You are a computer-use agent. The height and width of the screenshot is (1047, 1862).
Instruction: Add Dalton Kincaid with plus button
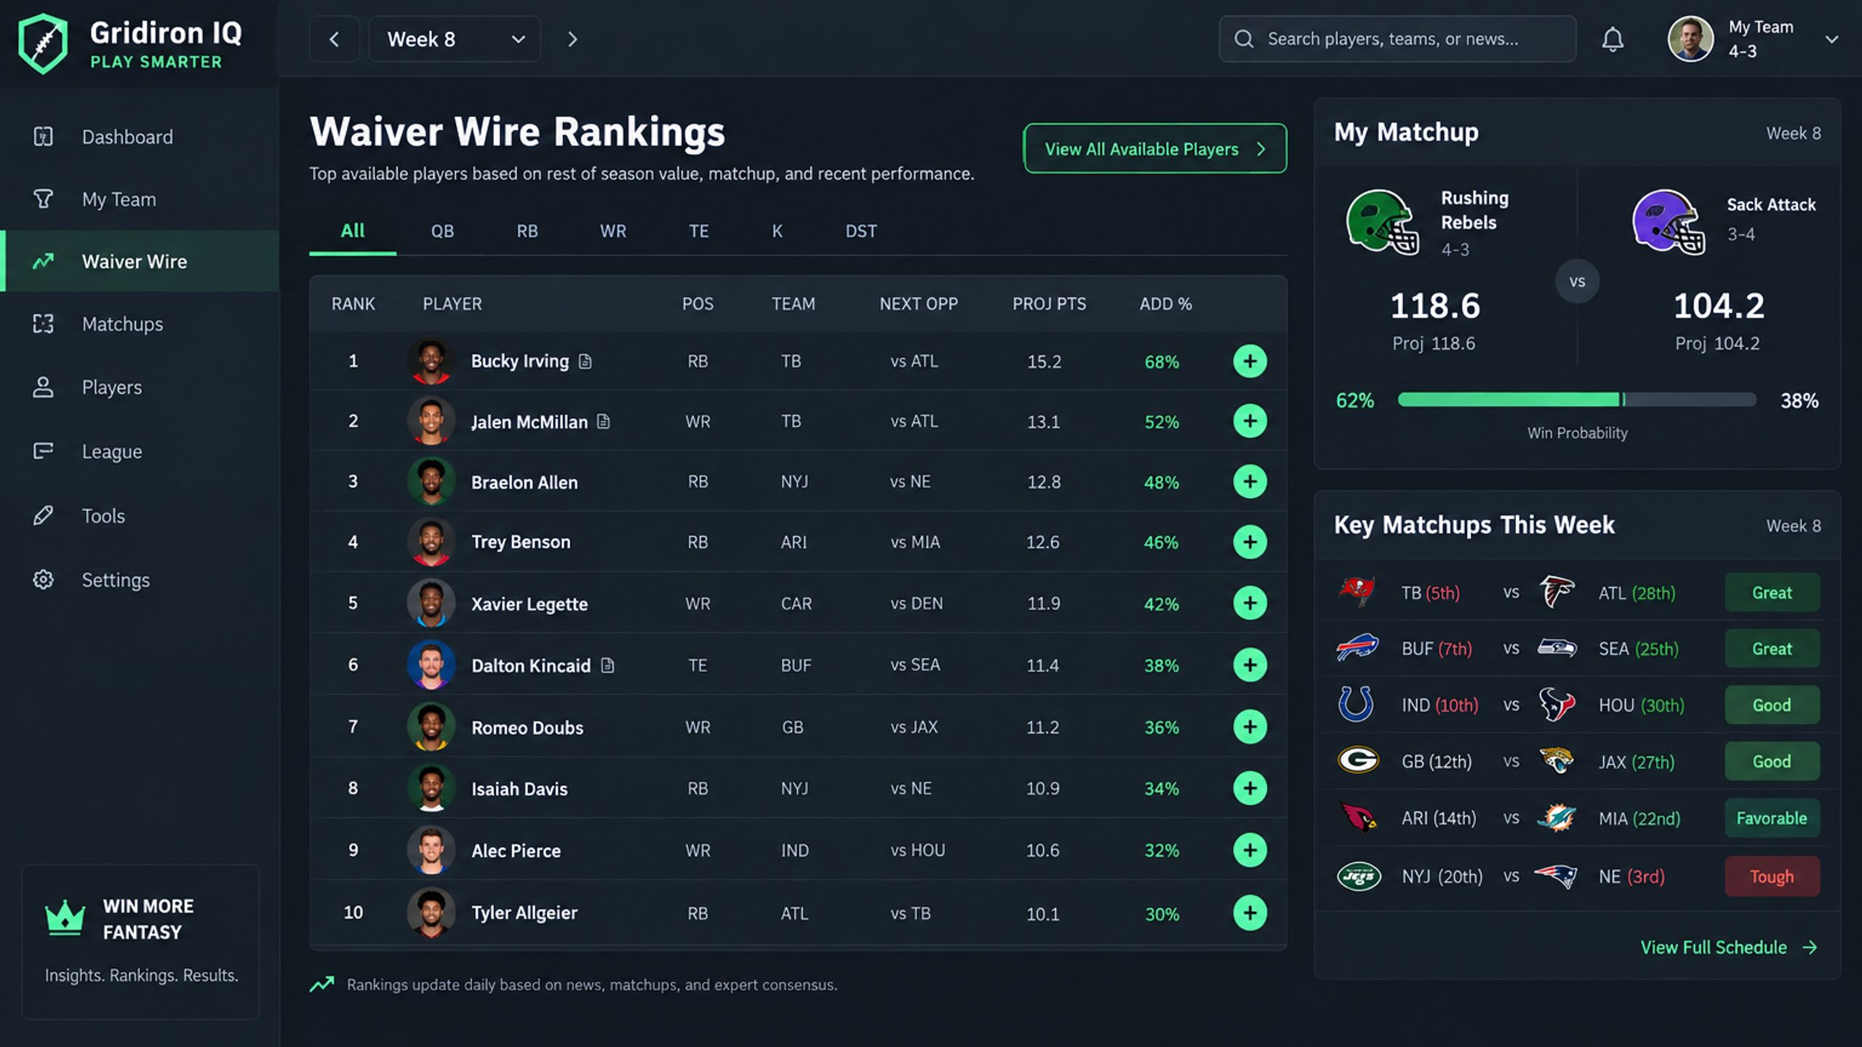pyautogui.click(x=1250, y=665)
